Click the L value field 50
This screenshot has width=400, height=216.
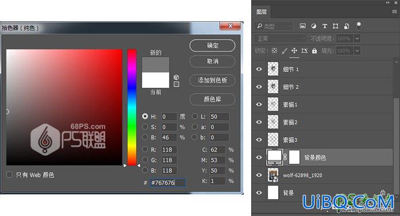(219, 117)
